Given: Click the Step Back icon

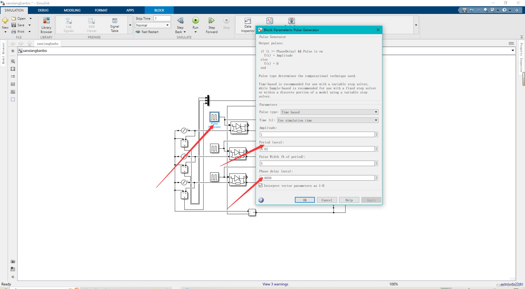Looking at the screenshot, I should click(180, 20).
